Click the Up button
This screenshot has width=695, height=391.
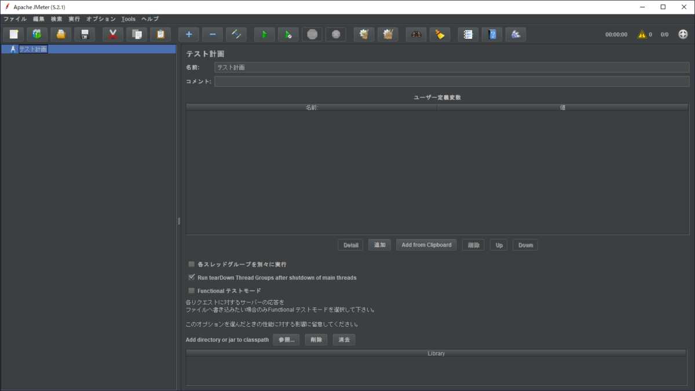(x=499, y=245)
